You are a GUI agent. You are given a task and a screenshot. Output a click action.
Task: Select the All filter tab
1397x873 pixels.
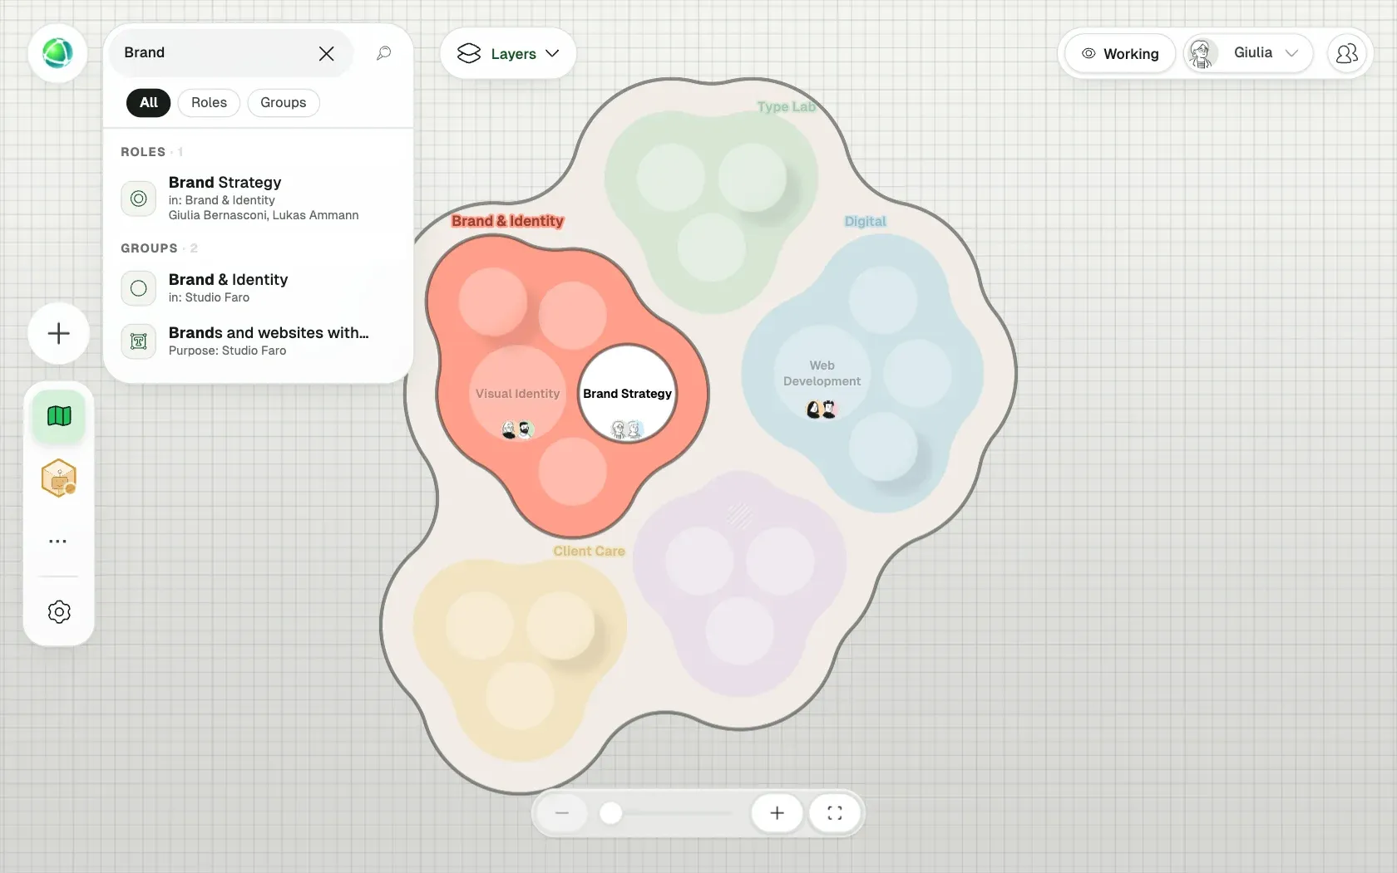point(148,102)
